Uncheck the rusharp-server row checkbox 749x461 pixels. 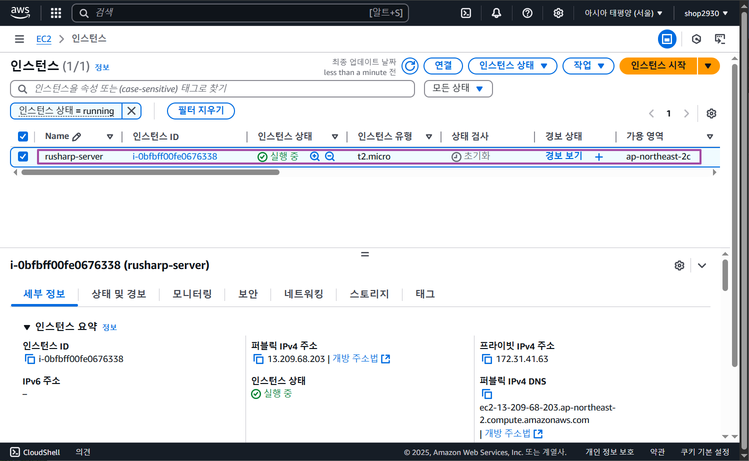point(23,156)
